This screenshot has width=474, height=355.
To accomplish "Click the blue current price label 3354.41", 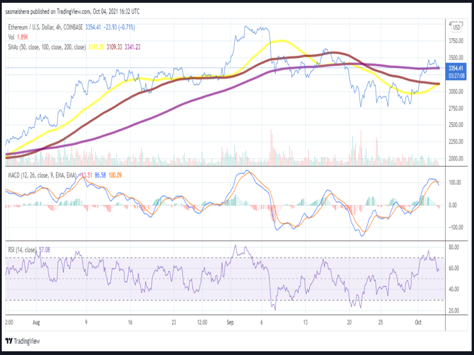I will (457, 68).
